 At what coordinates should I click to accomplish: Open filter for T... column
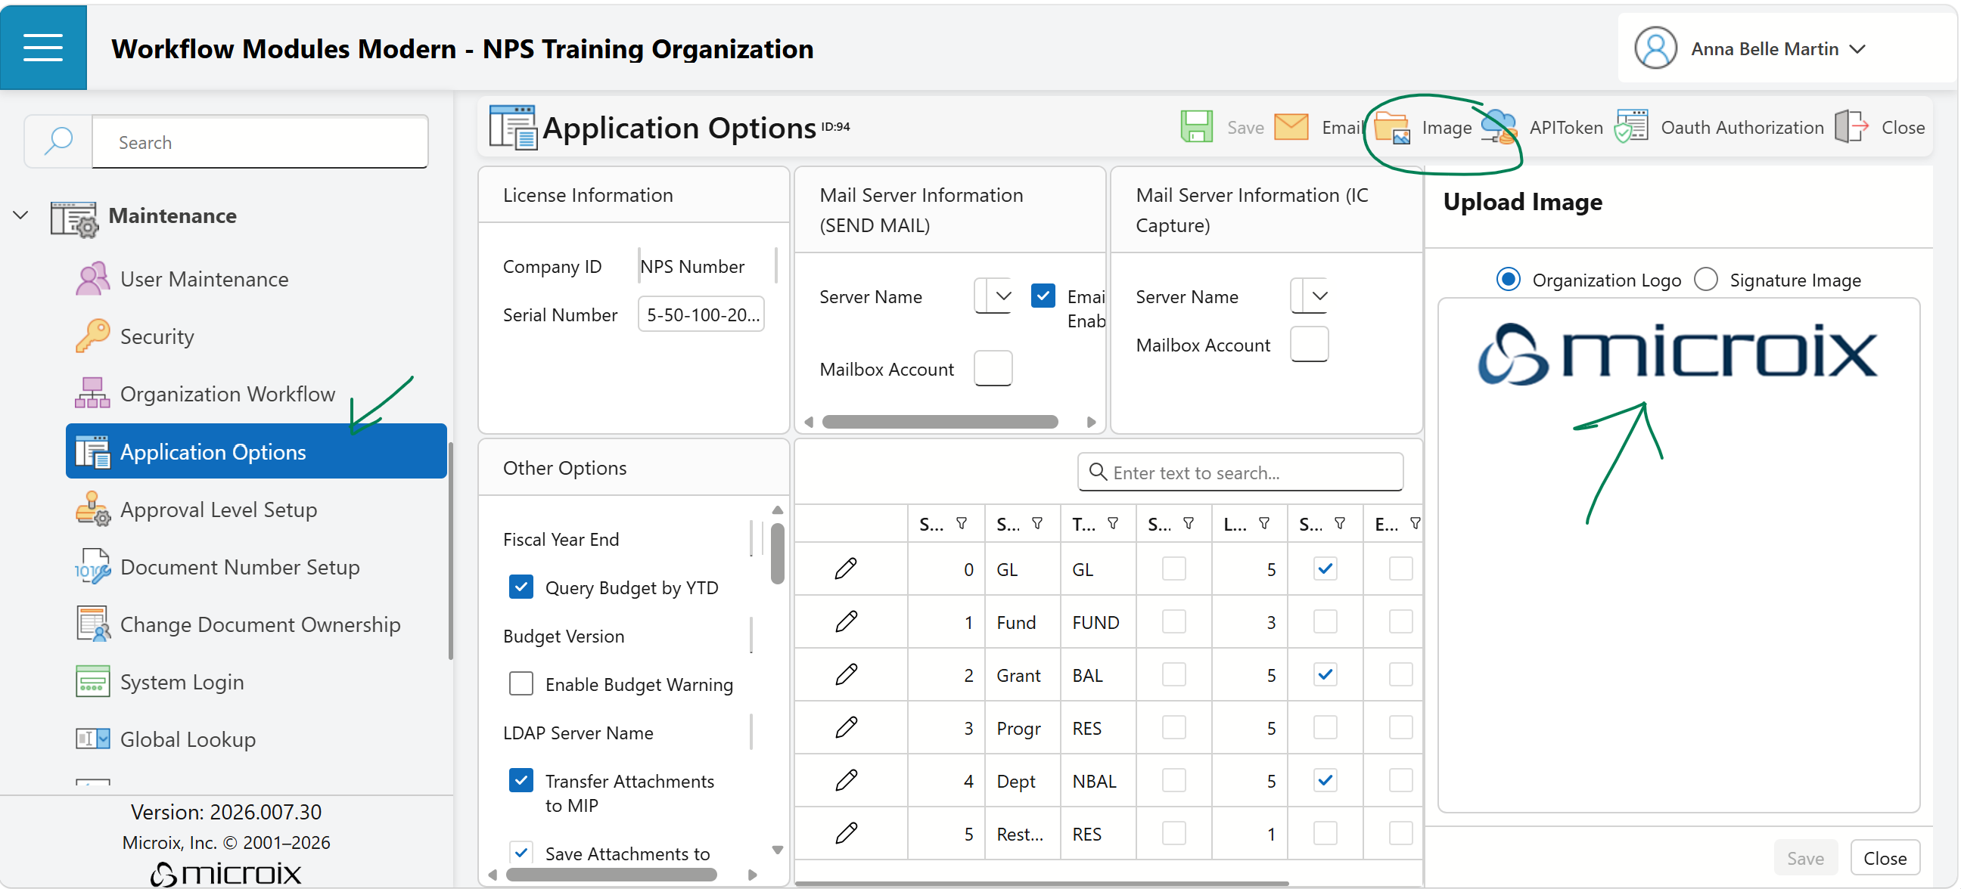pyautogui.click(x=1112, y=523)
